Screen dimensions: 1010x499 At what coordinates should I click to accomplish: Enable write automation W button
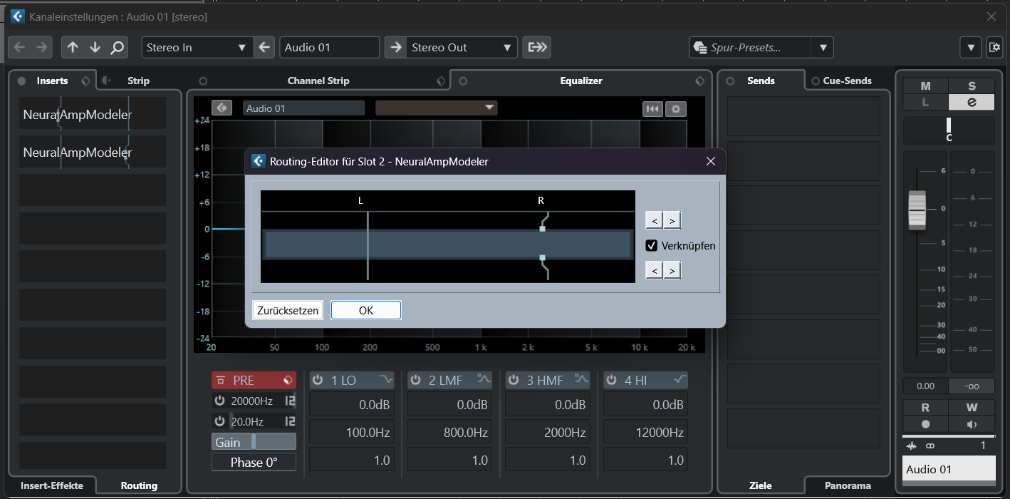[972, 408]
